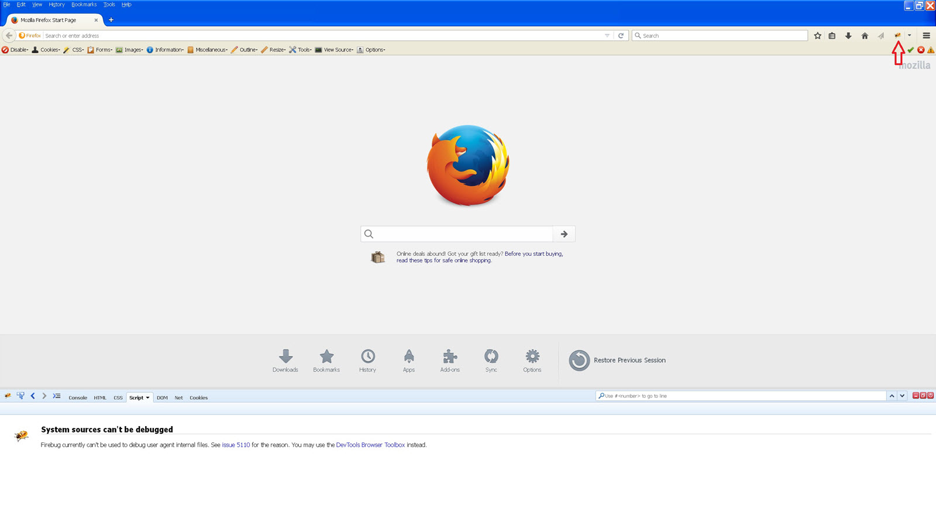Open the Forms menu in Web Developer toolbar

coord(100,50)
